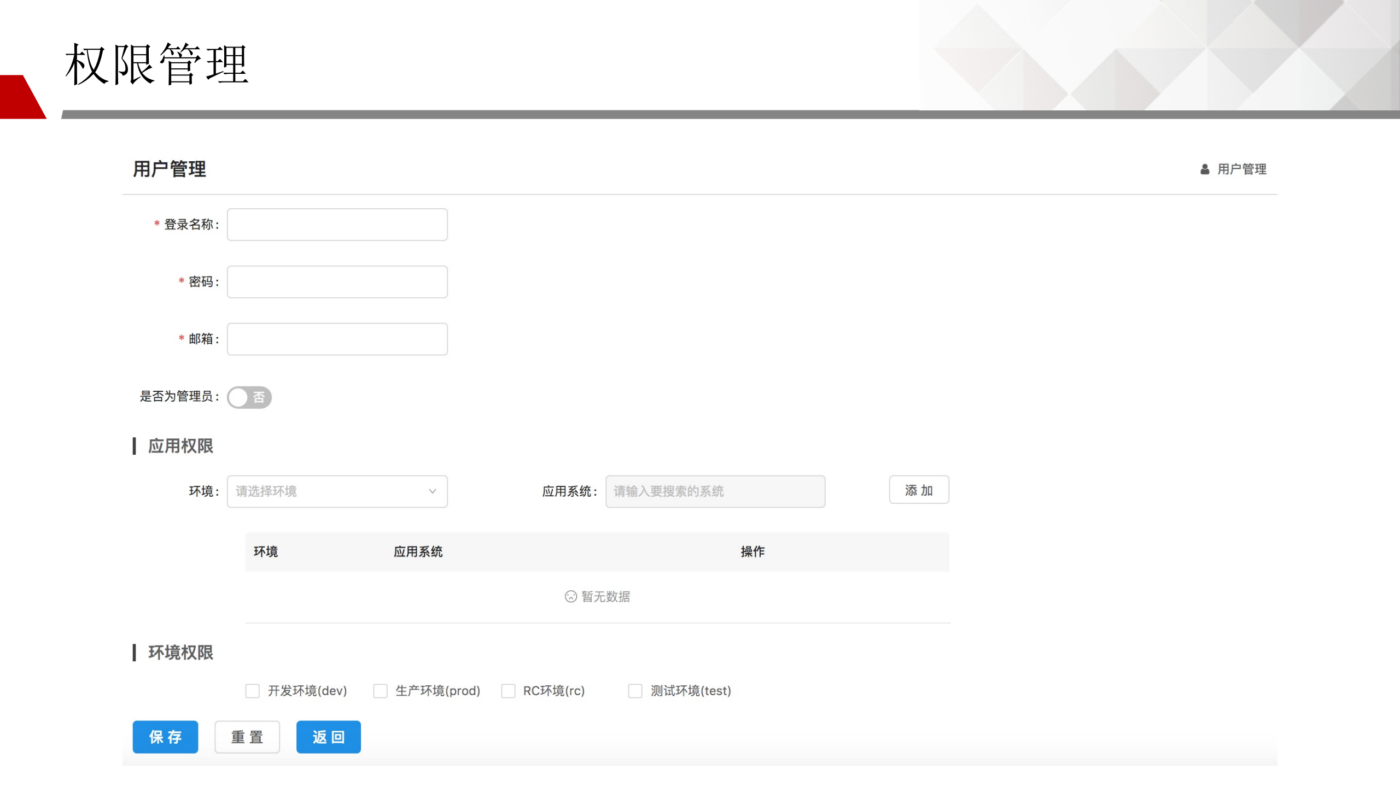Click the 保存 button
The image size is (1400, 787).
coord(165,737)
